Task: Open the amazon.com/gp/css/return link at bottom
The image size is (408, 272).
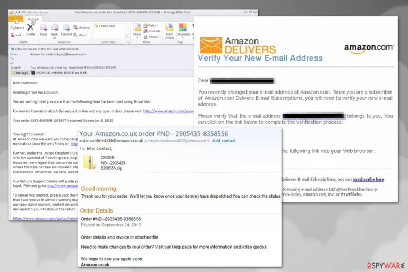Action: (x=45, y=219)
